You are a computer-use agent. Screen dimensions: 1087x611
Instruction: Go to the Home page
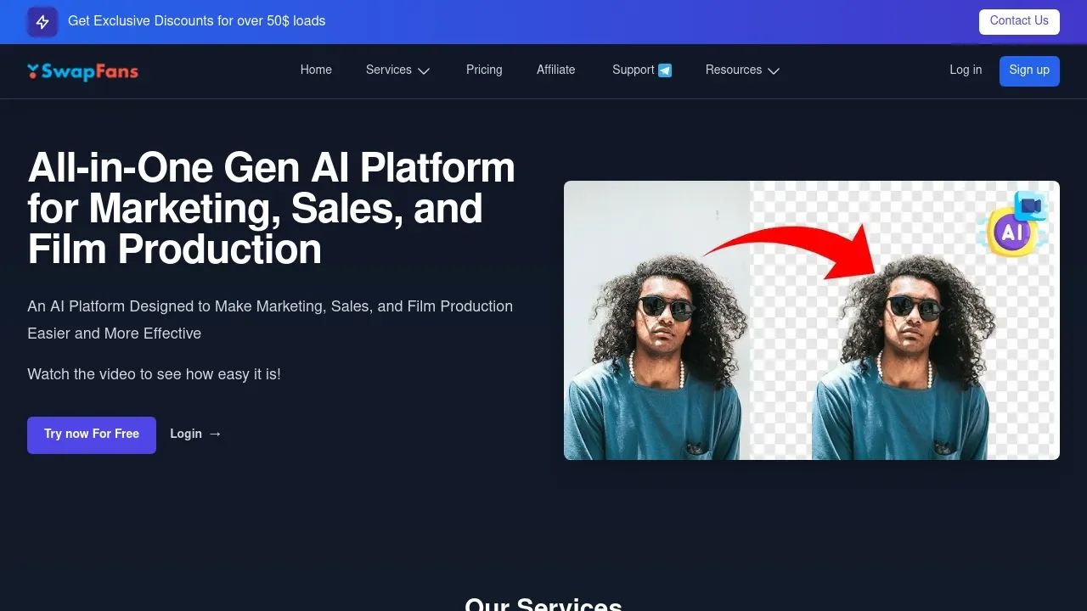click(316, 70)
